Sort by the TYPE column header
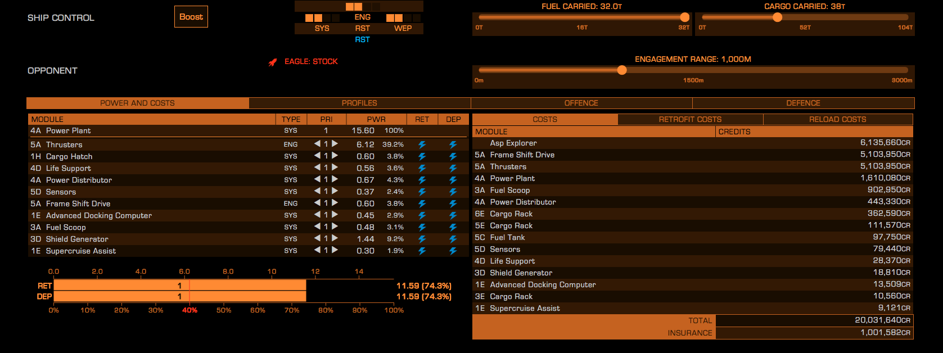Screen dimensions: 943x353 point(291,119)
